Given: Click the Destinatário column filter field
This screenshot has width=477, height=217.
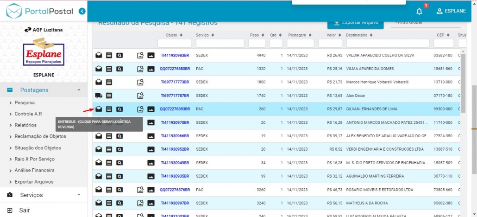Looking at the screenshot, I should [387, 44].
